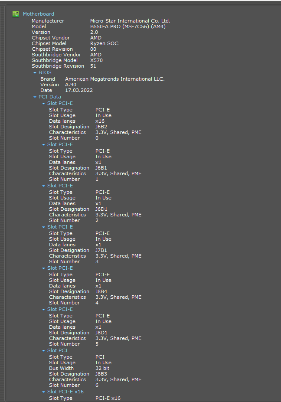Collapse the Slot PCI-E entry with J8B4
Screen dimensions: 281x402
tap(44, 268)
